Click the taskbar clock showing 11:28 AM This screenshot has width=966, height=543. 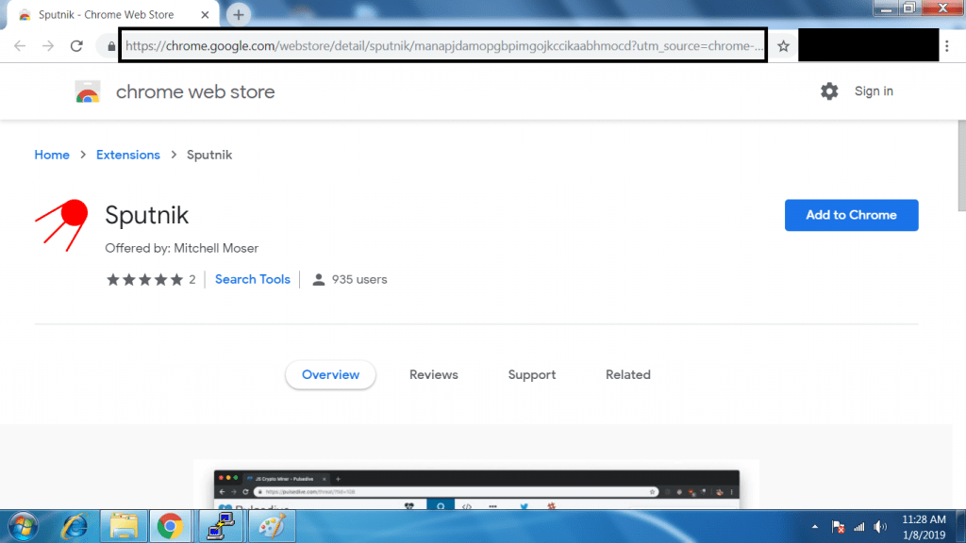click(x=924, y=526)
